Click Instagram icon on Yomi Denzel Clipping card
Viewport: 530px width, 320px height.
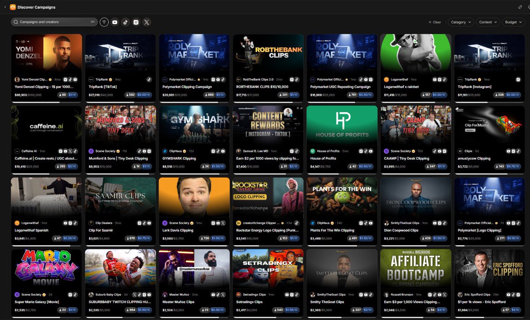pos(65,79)
